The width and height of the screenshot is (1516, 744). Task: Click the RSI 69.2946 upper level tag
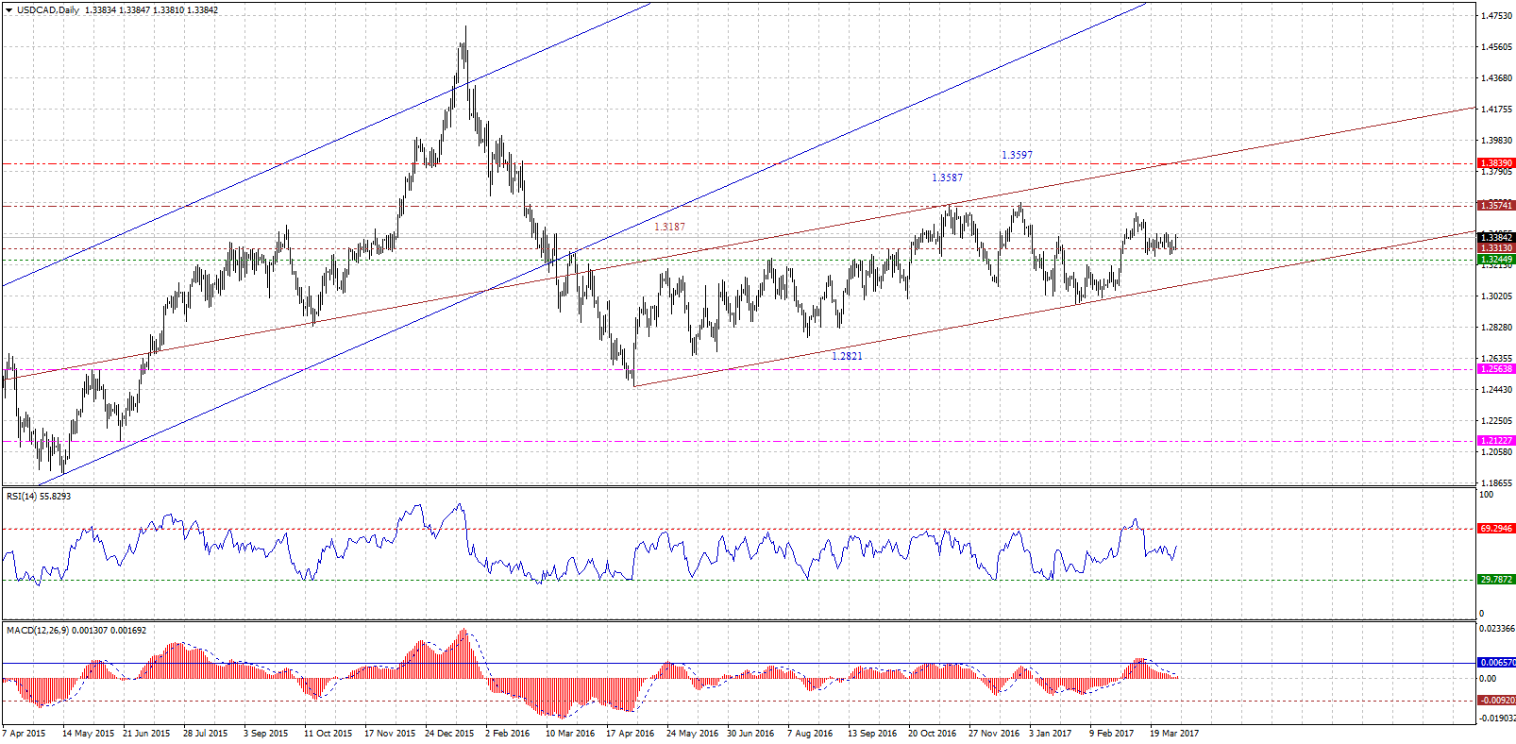[x=1496, y=529]
